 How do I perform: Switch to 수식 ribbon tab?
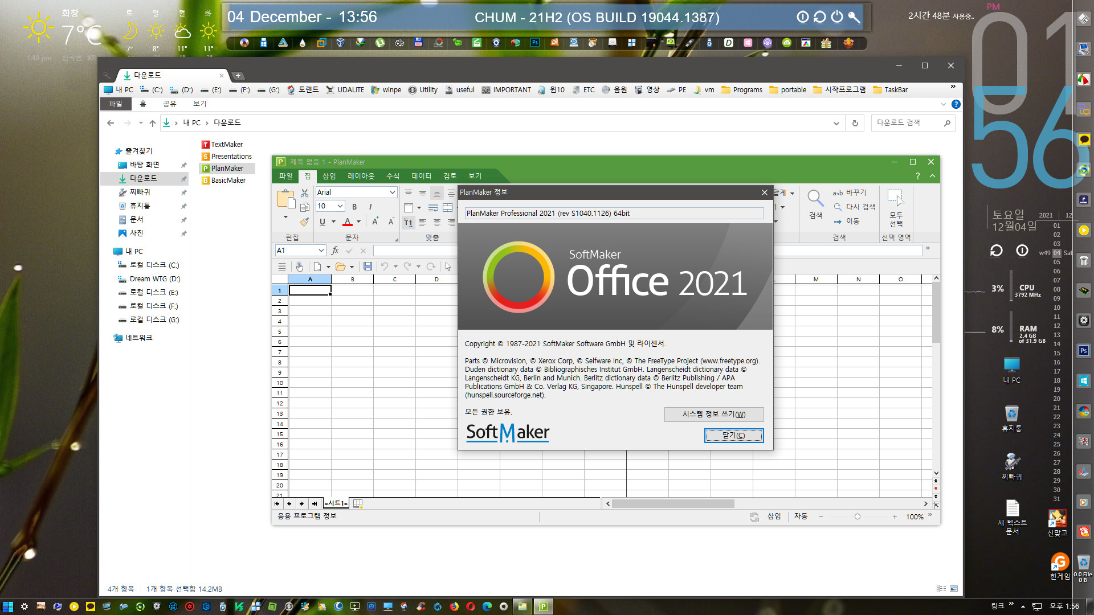tap(393, 177)
